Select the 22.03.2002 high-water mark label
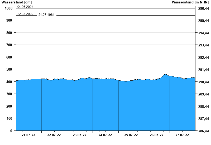Image resolution: width=211 pixels, height=145 pixels. [x=25, y=14]
